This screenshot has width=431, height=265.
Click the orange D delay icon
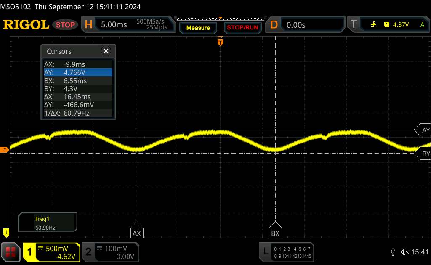[274, 25]
